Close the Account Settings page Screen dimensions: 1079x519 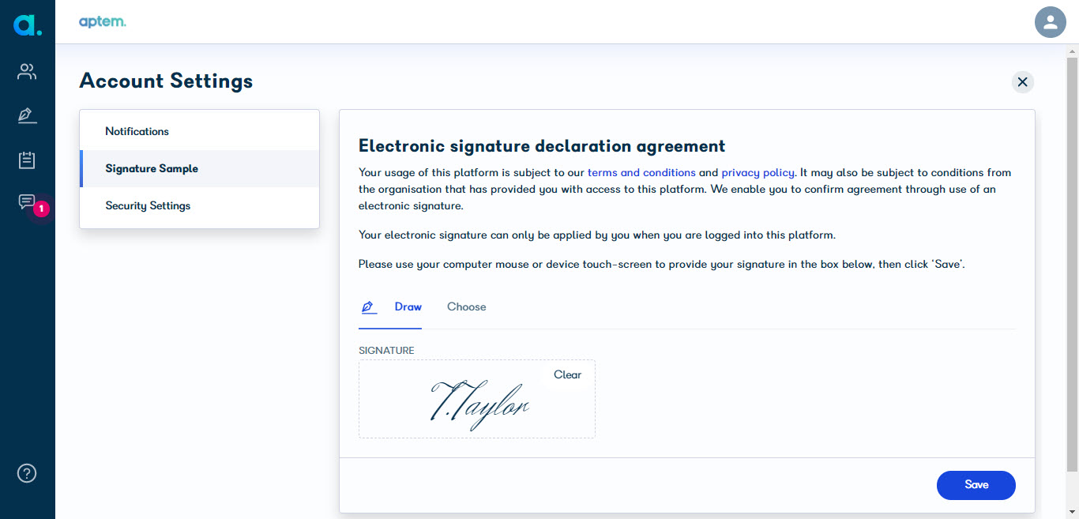tap(1022, 81)
